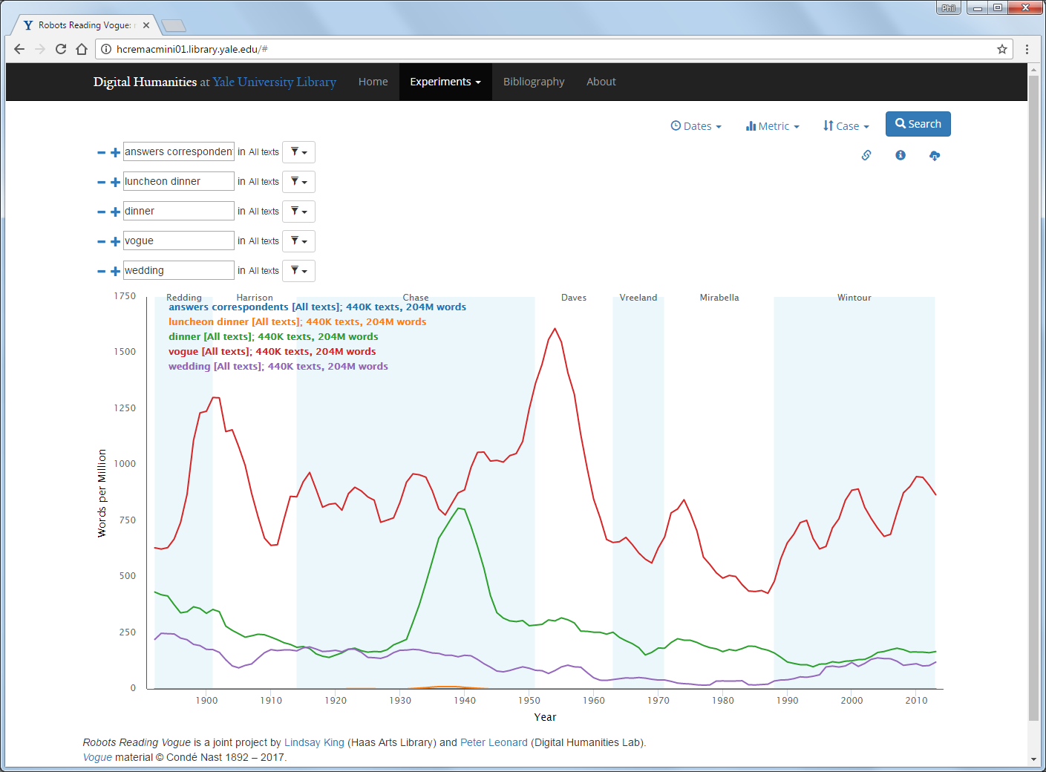Add a row after 'vogue' with plus
The height and width of the screenshot is (772, 1046).
pyautogui.click(x=115, y=241)
